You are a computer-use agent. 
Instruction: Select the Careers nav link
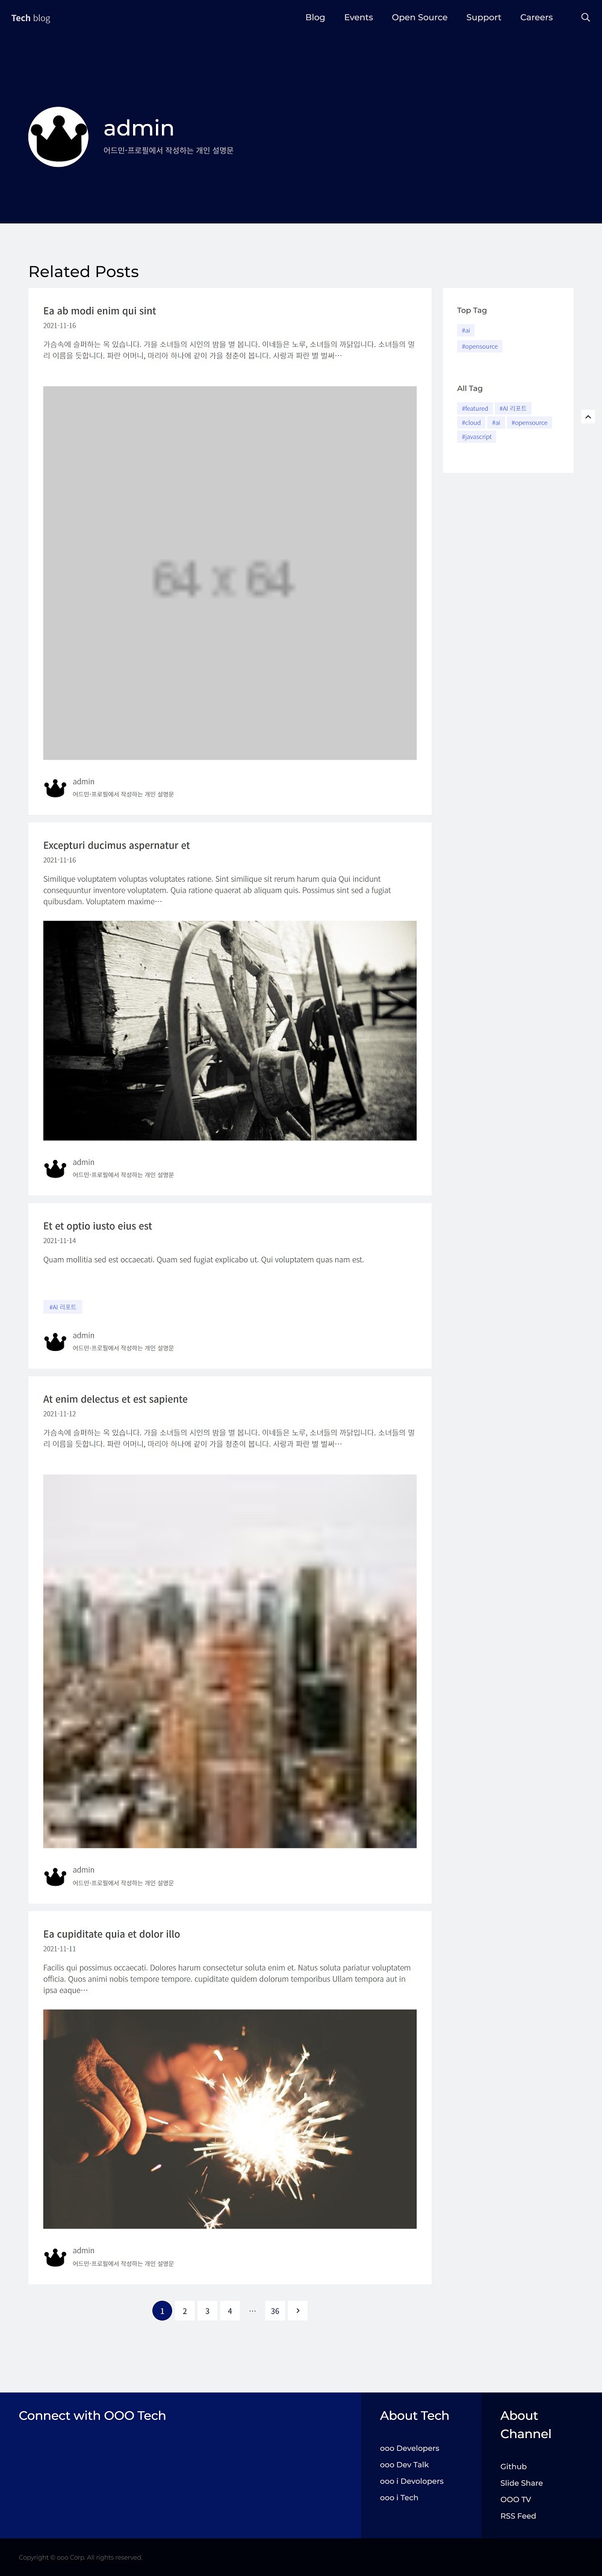point(536,17)
